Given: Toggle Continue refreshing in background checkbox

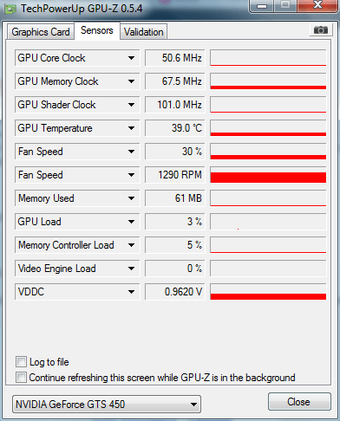Looking at the screenshot, I should pos(21,377).
